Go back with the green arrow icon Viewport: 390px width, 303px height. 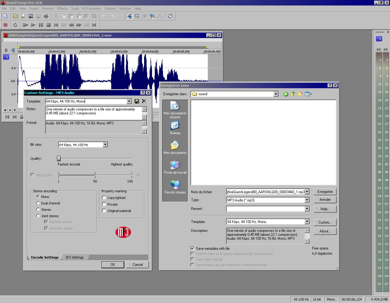tap(286, 94)
